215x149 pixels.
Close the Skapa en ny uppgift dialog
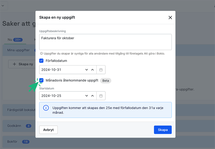coord(170,17)
